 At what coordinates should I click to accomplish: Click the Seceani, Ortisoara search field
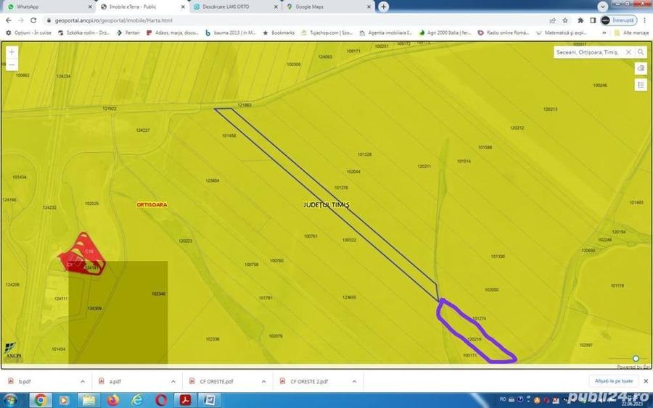(x=588, y=52)
